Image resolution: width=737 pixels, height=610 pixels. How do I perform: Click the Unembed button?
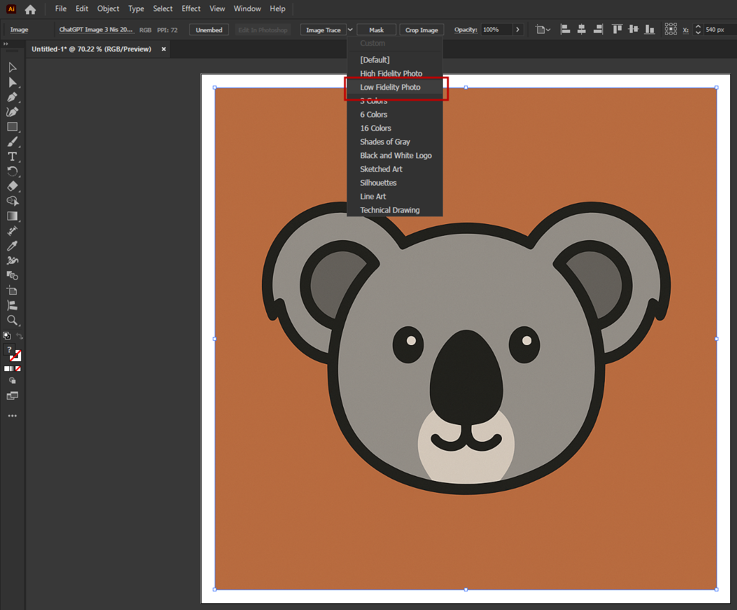pos(209,30)
